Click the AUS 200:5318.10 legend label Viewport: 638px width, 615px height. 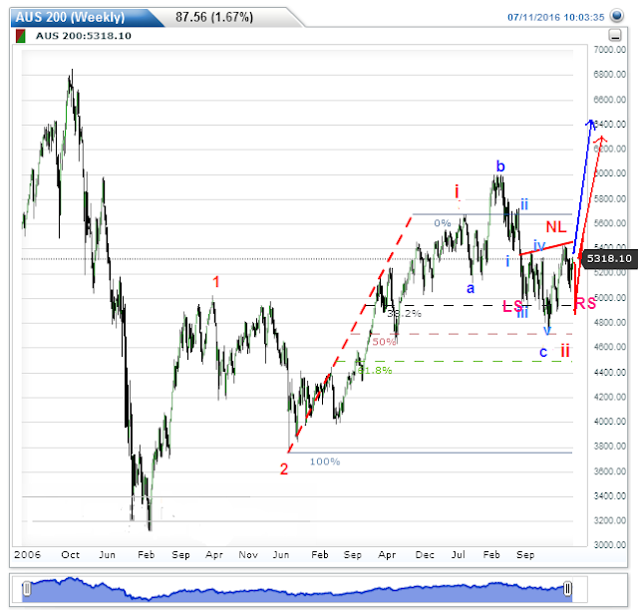[84, 36]
